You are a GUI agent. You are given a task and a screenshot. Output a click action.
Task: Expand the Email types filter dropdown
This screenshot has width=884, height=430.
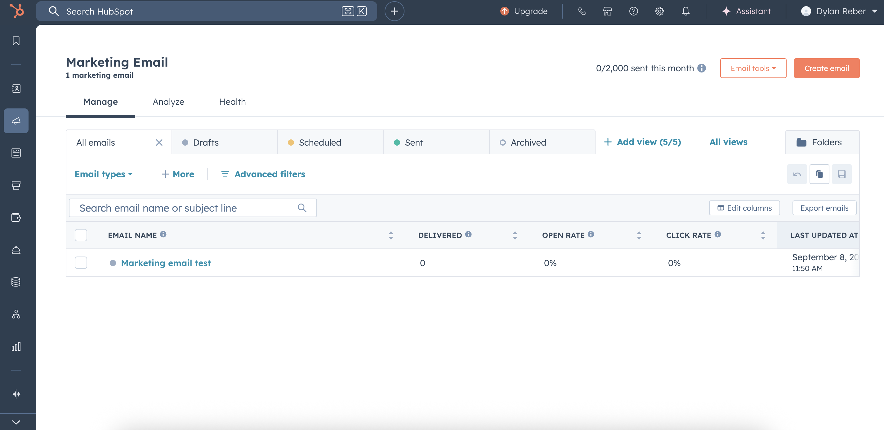tap(103, 174)
